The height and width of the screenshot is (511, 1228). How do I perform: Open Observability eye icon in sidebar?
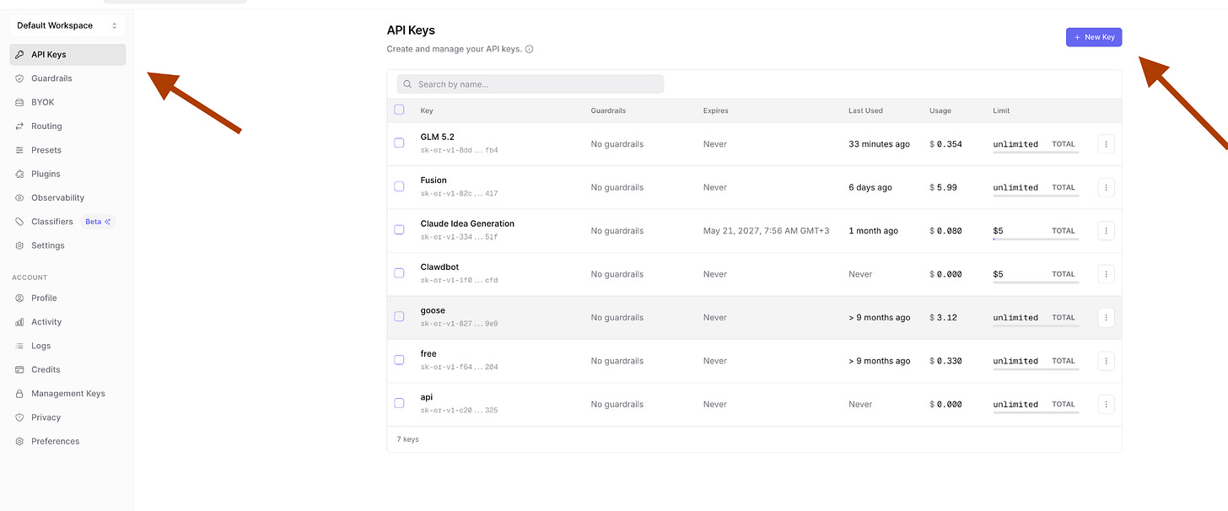(x=20, y=198)
